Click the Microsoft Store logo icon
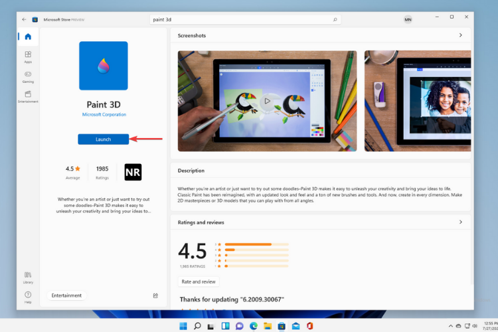This screenshot has width=498, height=332. pos(35,19)
